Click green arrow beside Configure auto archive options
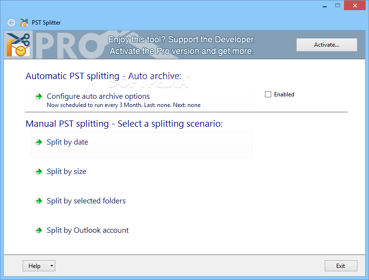The width and height of the screenshot is (369, 280). coord(39,96)
